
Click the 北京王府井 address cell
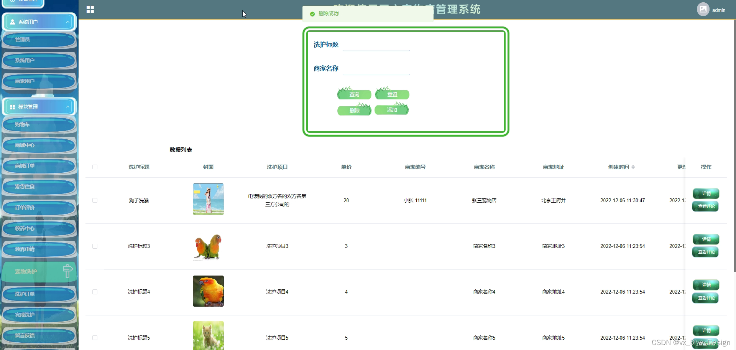[553, 200]
